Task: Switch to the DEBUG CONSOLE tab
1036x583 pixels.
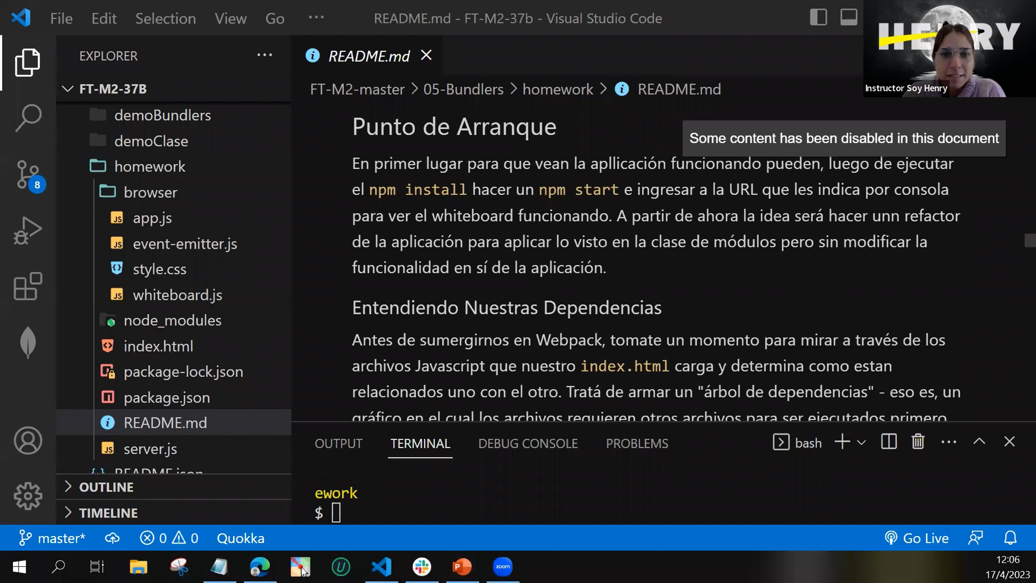Action: tap(527, 444)
